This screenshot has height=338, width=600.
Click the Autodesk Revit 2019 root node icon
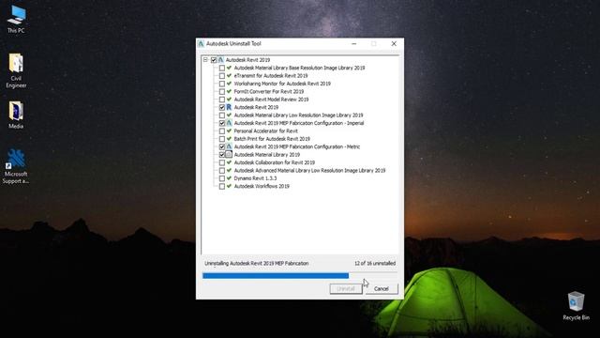[x=221, y=60]
